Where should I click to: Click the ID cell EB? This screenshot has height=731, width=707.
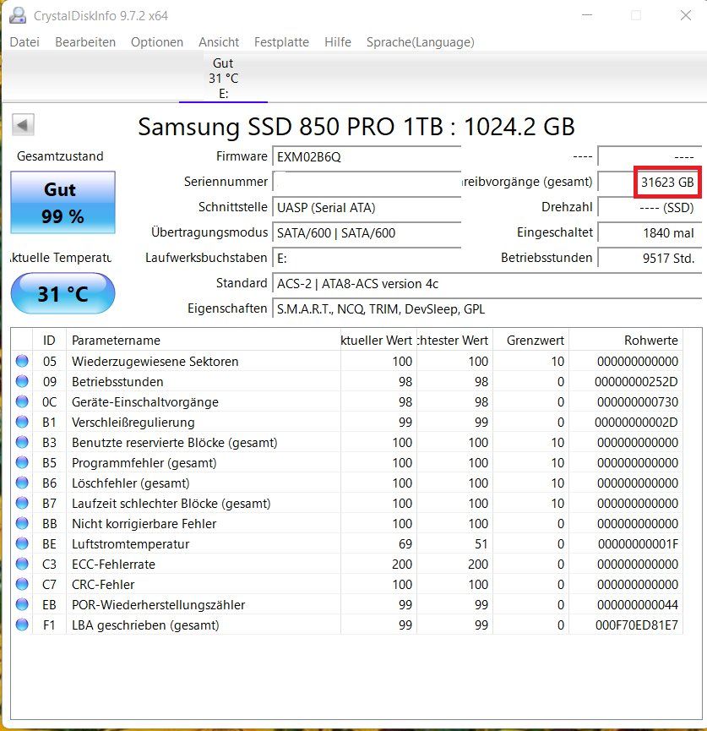click(x=49, y=605)
